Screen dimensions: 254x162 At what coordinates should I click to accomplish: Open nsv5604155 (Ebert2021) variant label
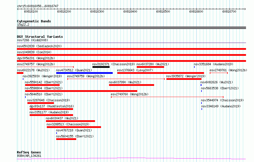tap(75, 136)
